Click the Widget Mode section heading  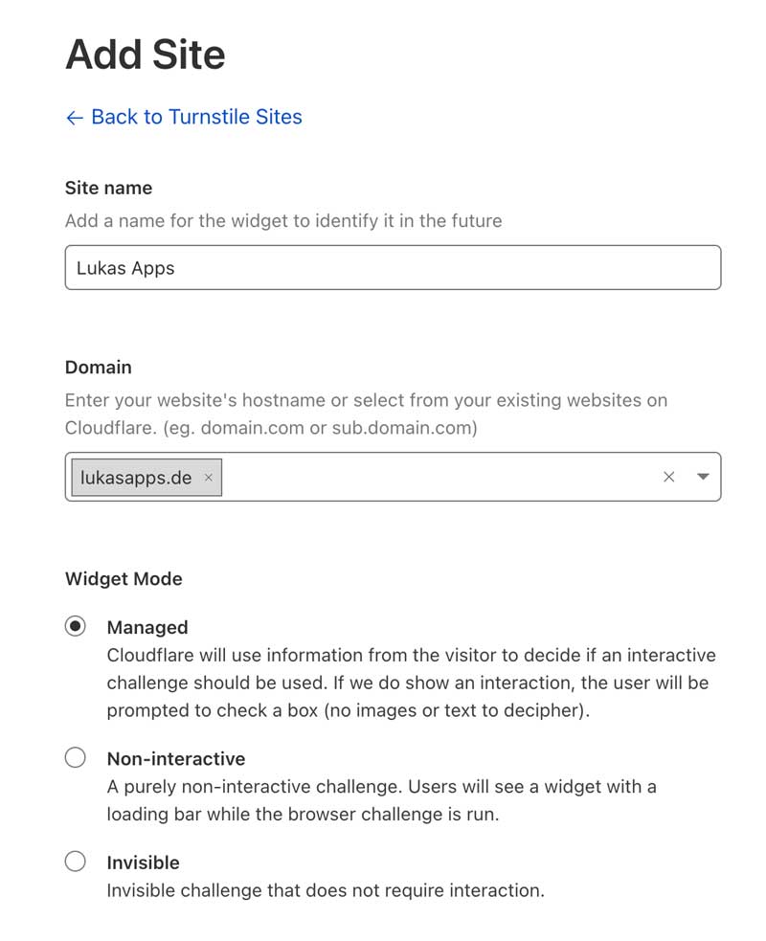pos(124,578)
